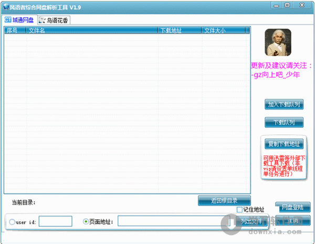Click the 文件大小 column header
This screenshot has width=315, height=244.
[224, 30]
